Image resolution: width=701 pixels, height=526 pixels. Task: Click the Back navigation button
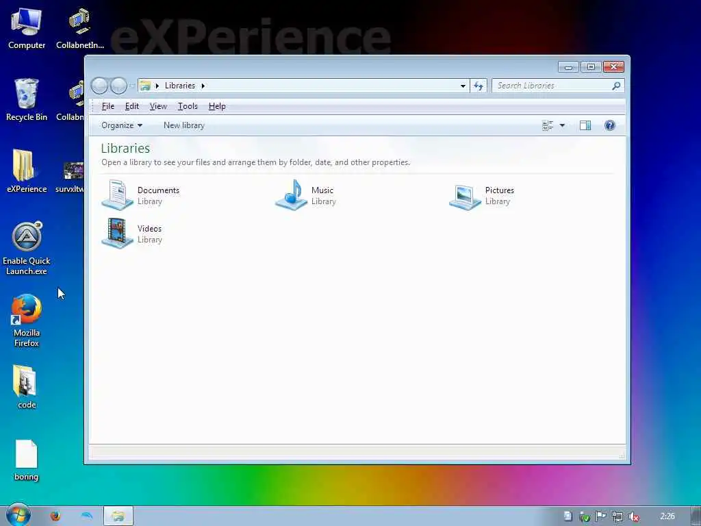(100, 86)
